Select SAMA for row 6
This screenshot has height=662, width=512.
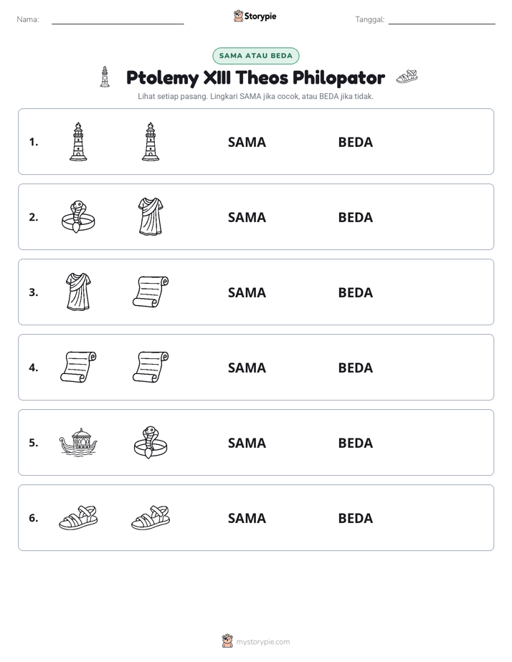tap(247, 518)
